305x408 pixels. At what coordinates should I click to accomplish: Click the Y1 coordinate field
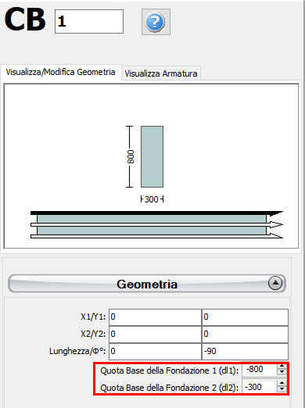click(x=245, y=317)
